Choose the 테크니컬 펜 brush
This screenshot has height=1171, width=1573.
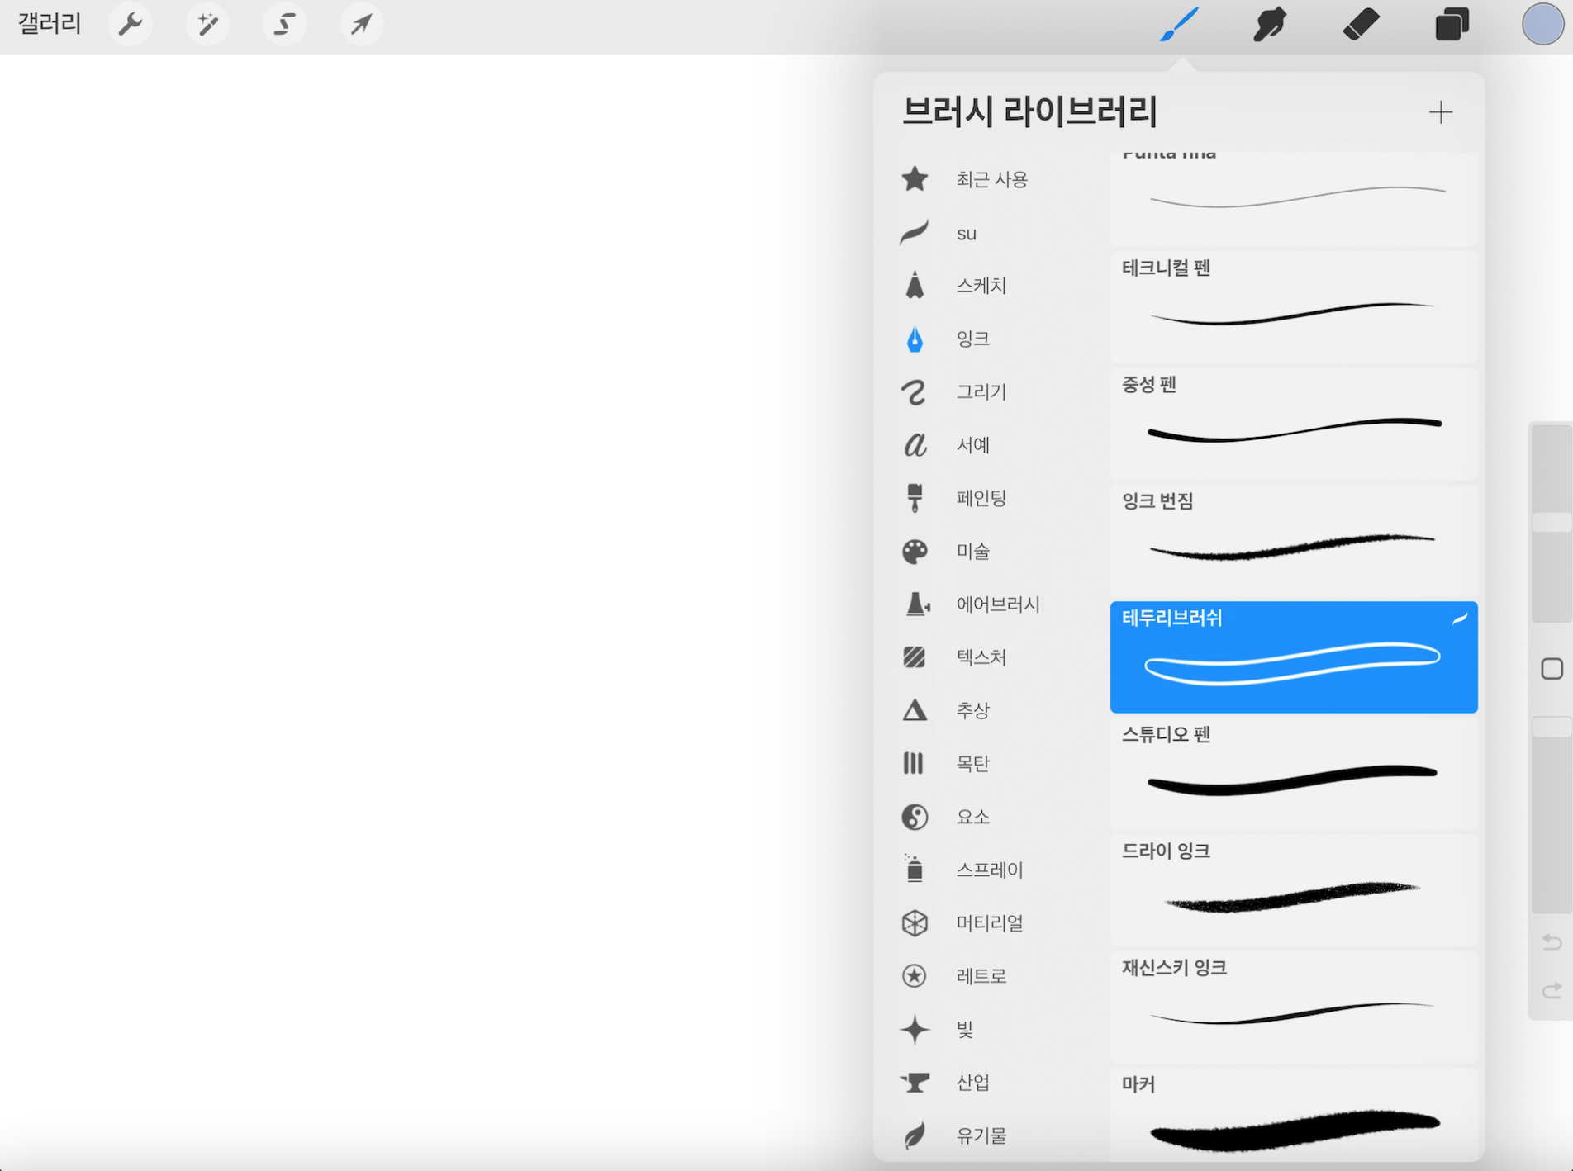pyautogui.click(x=1294, y=307)
